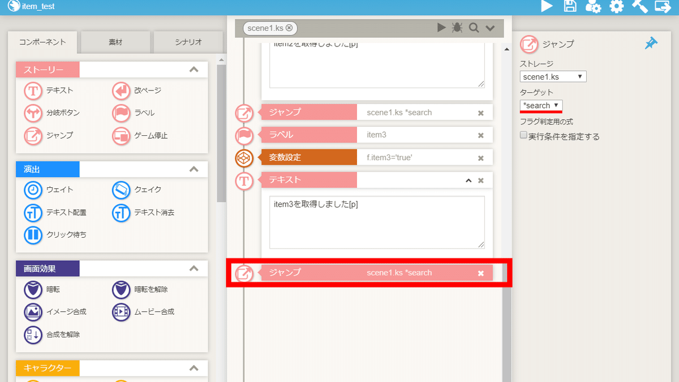
Task: Select the ラベル component
Action: pos(134,113)
